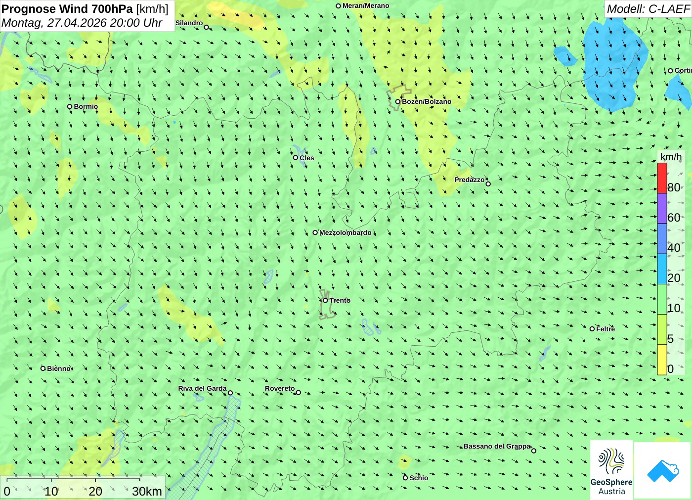Click the Feltre city marker

coord(592,329)
